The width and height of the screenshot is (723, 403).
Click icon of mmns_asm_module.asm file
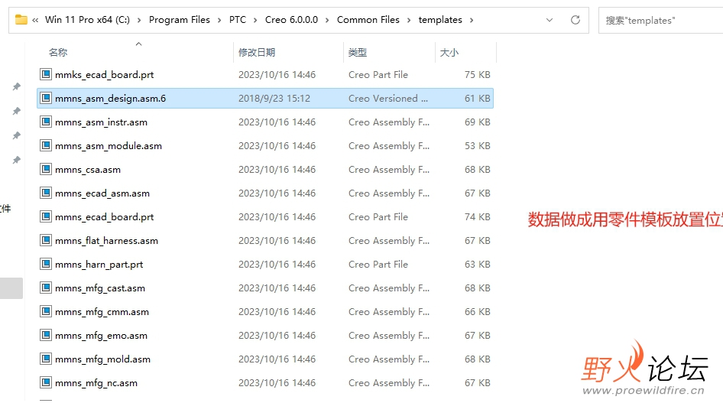pyautogui.click(x=46, y=145)
